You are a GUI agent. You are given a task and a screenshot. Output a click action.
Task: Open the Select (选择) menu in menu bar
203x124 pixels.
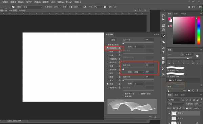[38, 2]
